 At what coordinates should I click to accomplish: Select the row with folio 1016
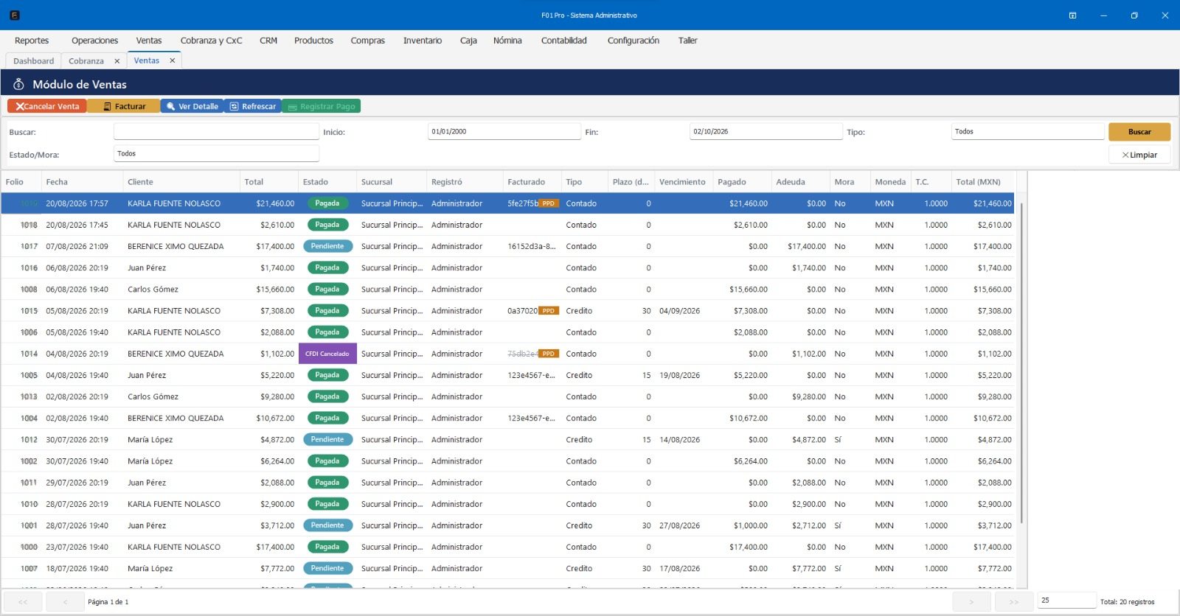[x=507, y=268]
